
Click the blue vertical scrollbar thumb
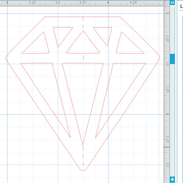172,59
